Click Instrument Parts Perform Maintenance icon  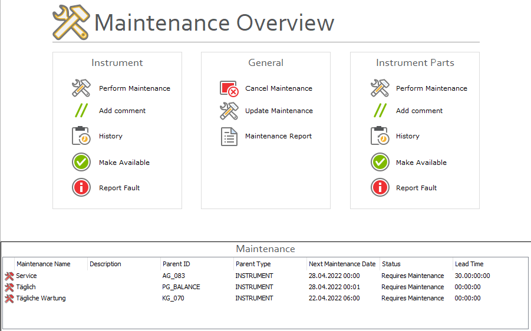click(x=380, y=88)
